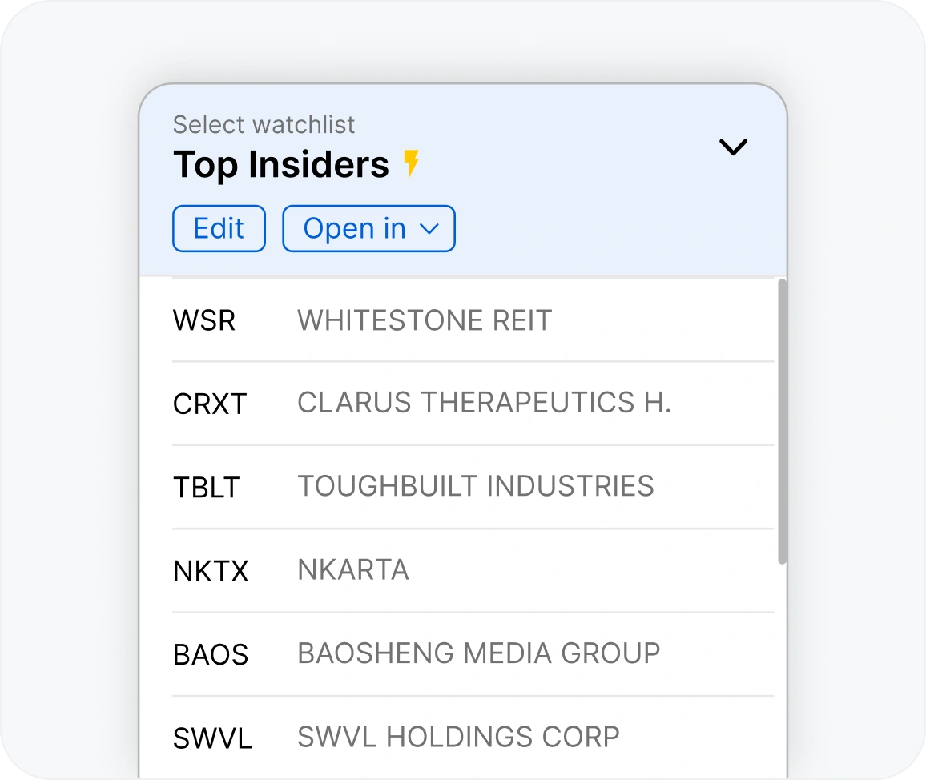
Task: Click the 'Select watchlist' label
Action: [264, 125]
